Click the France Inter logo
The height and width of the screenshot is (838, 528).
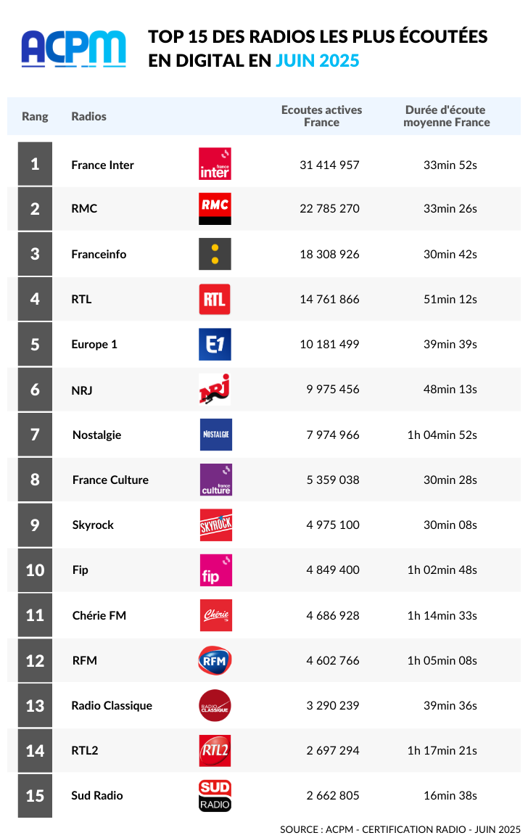215,164
